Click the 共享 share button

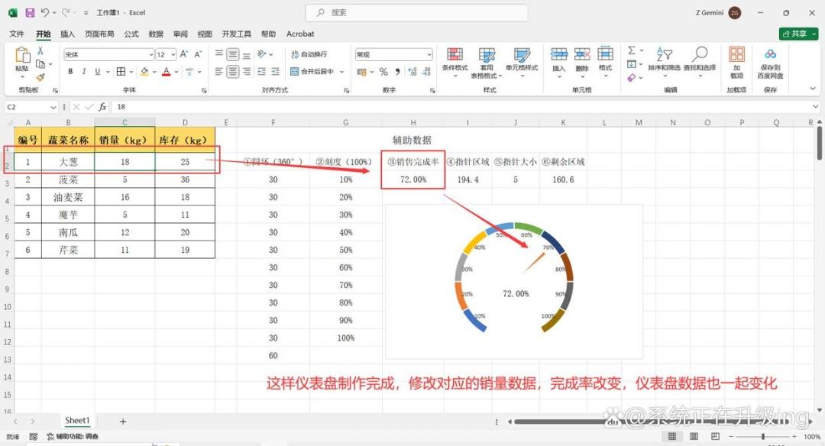coord(799,34)
